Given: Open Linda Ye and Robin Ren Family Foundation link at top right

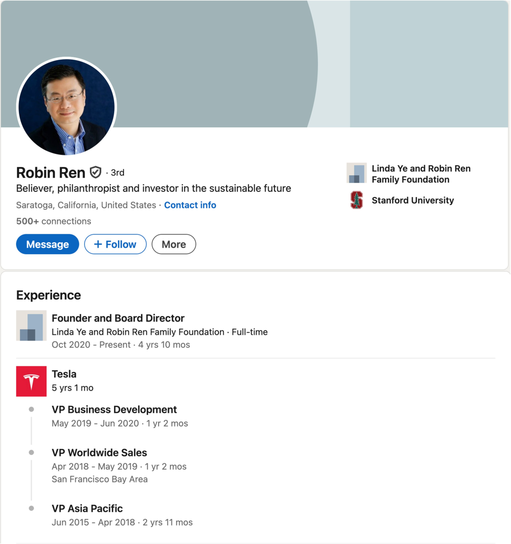Looking at the screenshot, I should click(421, 174).
